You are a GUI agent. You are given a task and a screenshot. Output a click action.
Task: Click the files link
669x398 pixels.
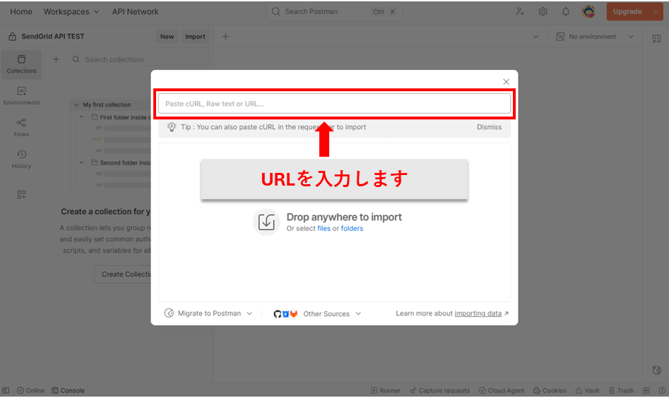[324, 229]
